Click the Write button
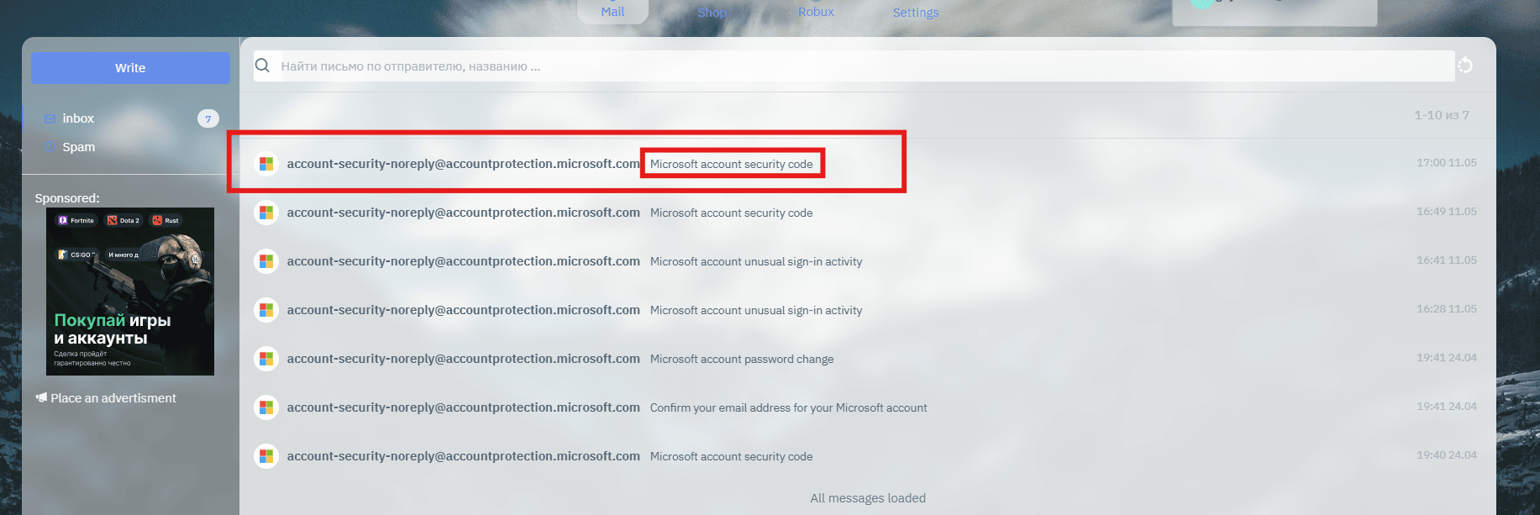The image size is (1540, 515). (x=130, y=68)
